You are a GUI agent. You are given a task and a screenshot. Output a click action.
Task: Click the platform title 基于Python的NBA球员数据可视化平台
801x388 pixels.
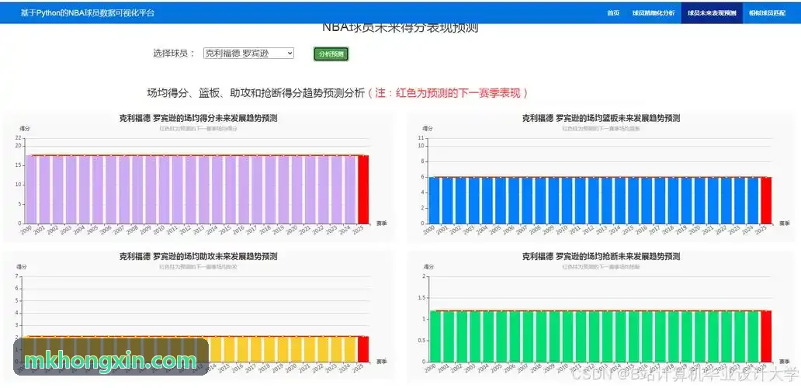point(88,13)
